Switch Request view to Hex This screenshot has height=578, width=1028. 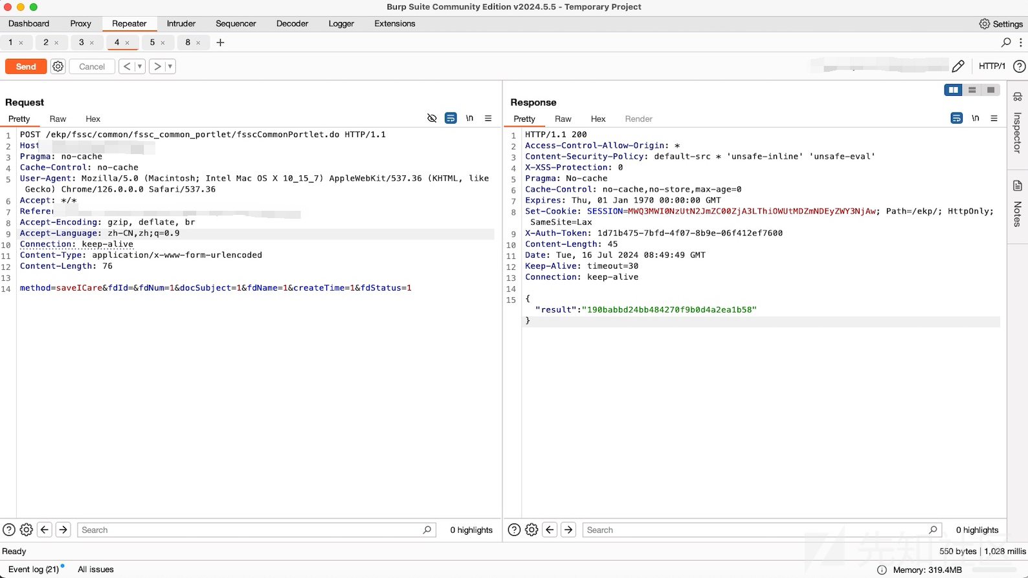click(93, 118)
